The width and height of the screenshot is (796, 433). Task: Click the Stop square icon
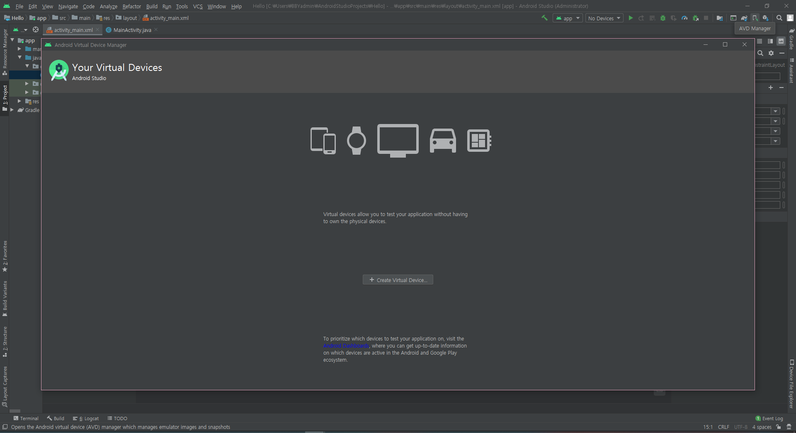point(706,18)
